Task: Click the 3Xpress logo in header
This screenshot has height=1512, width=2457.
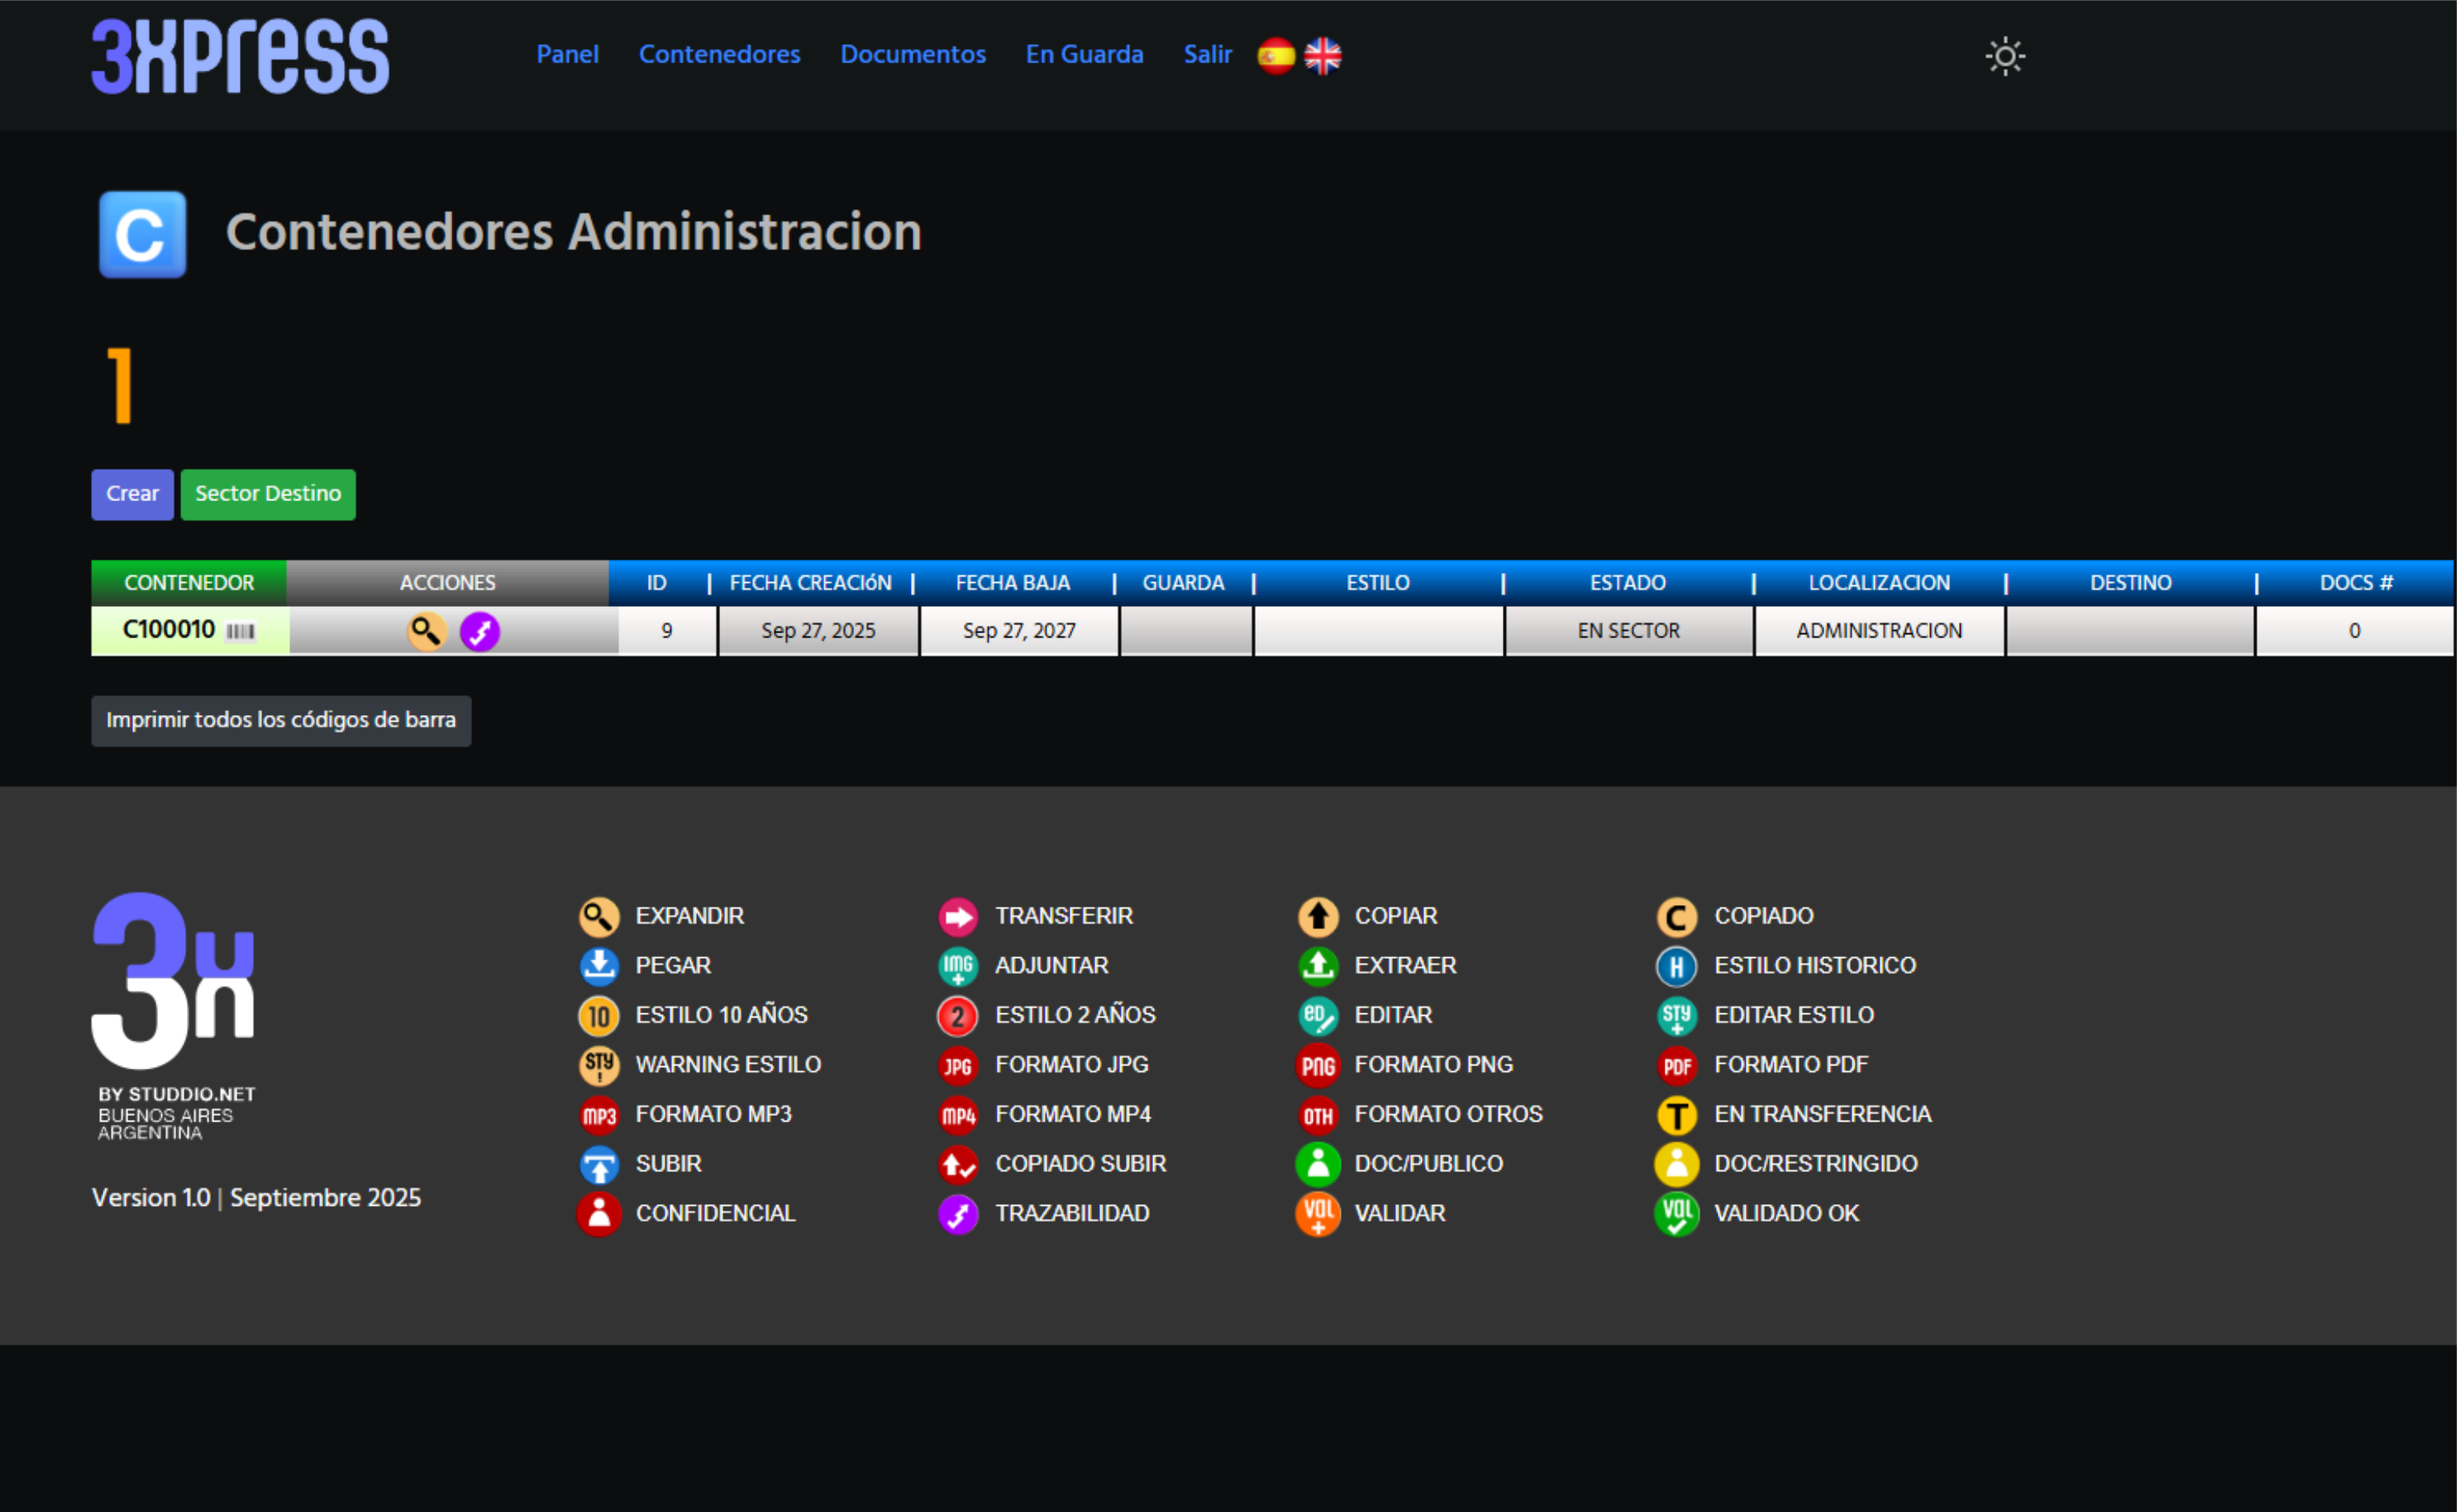Action: [x=240, y=56]
